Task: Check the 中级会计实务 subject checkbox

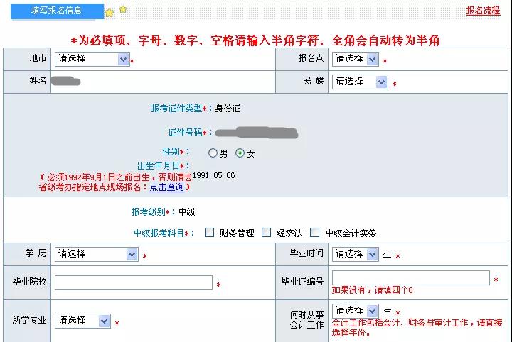Action: point(315,233)
